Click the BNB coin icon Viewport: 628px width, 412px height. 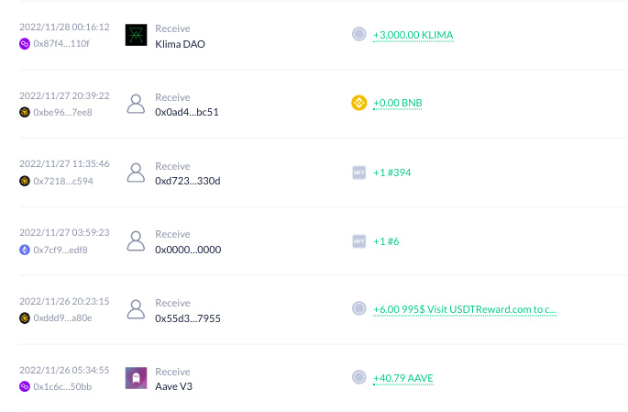point(358,103)
